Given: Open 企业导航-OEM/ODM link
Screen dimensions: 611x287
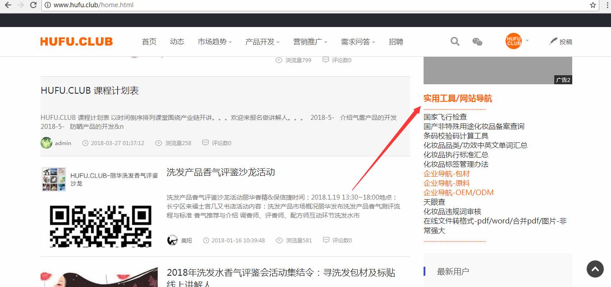Looking at the screenshot, I should 458,192.
